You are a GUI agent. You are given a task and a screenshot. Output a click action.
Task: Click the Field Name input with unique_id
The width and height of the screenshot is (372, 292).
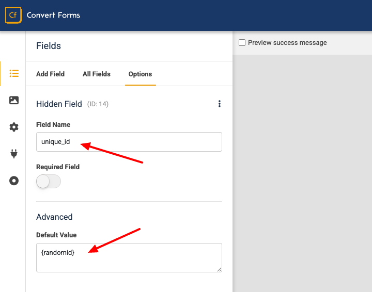tap(129, 142)
